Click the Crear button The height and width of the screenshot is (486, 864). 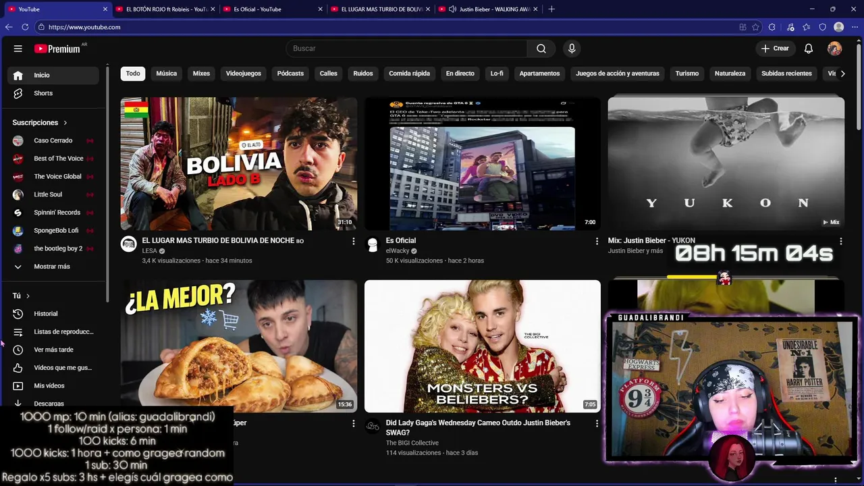pos(775,49)
